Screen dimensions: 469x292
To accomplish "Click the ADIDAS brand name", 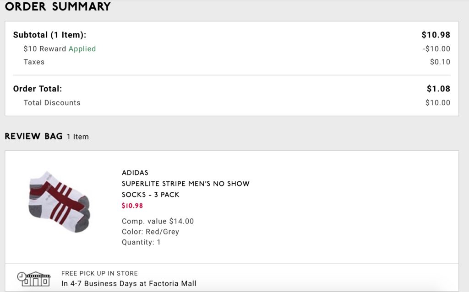I will [x=135, y=173].
